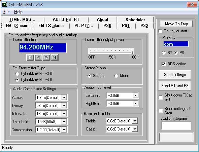Open the LeftGain dropdown
This screenshot has width=199, height=152.
click(x=135, y=95)
